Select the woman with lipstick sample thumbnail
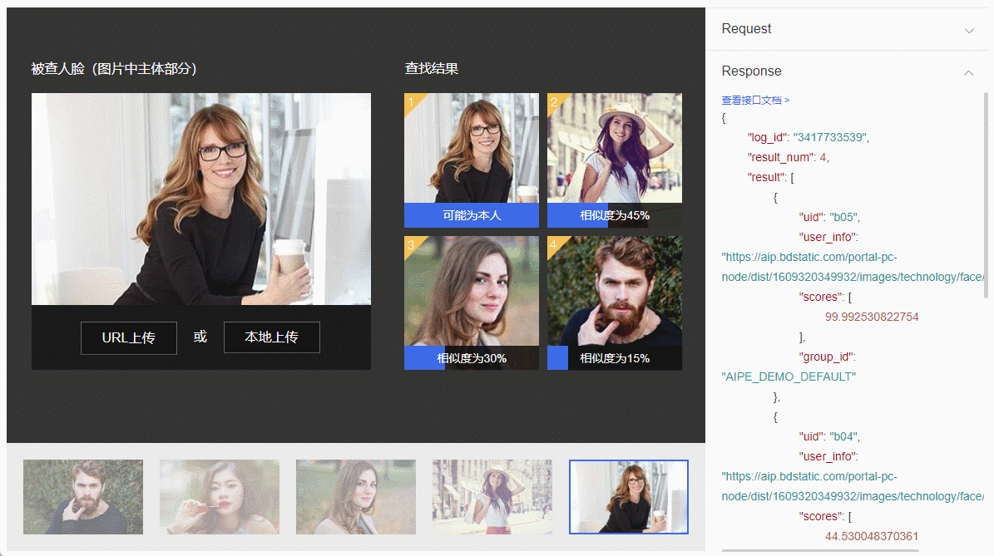The width and height of the screenshot is (994, 556). coord(220,497)
